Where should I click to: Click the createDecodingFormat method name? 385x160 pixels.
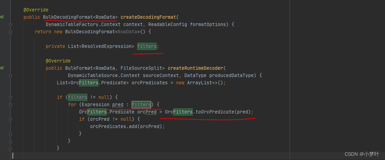pos(149,17)
